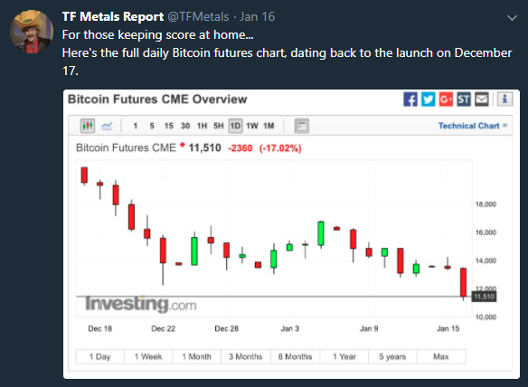The height and width of the screenshot is (387, 528).
Task: Open the chart info icon
Action: 504,99
